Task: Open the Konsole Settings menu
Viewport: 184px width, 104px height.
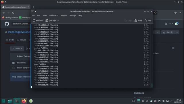Action: pos(72,16)
